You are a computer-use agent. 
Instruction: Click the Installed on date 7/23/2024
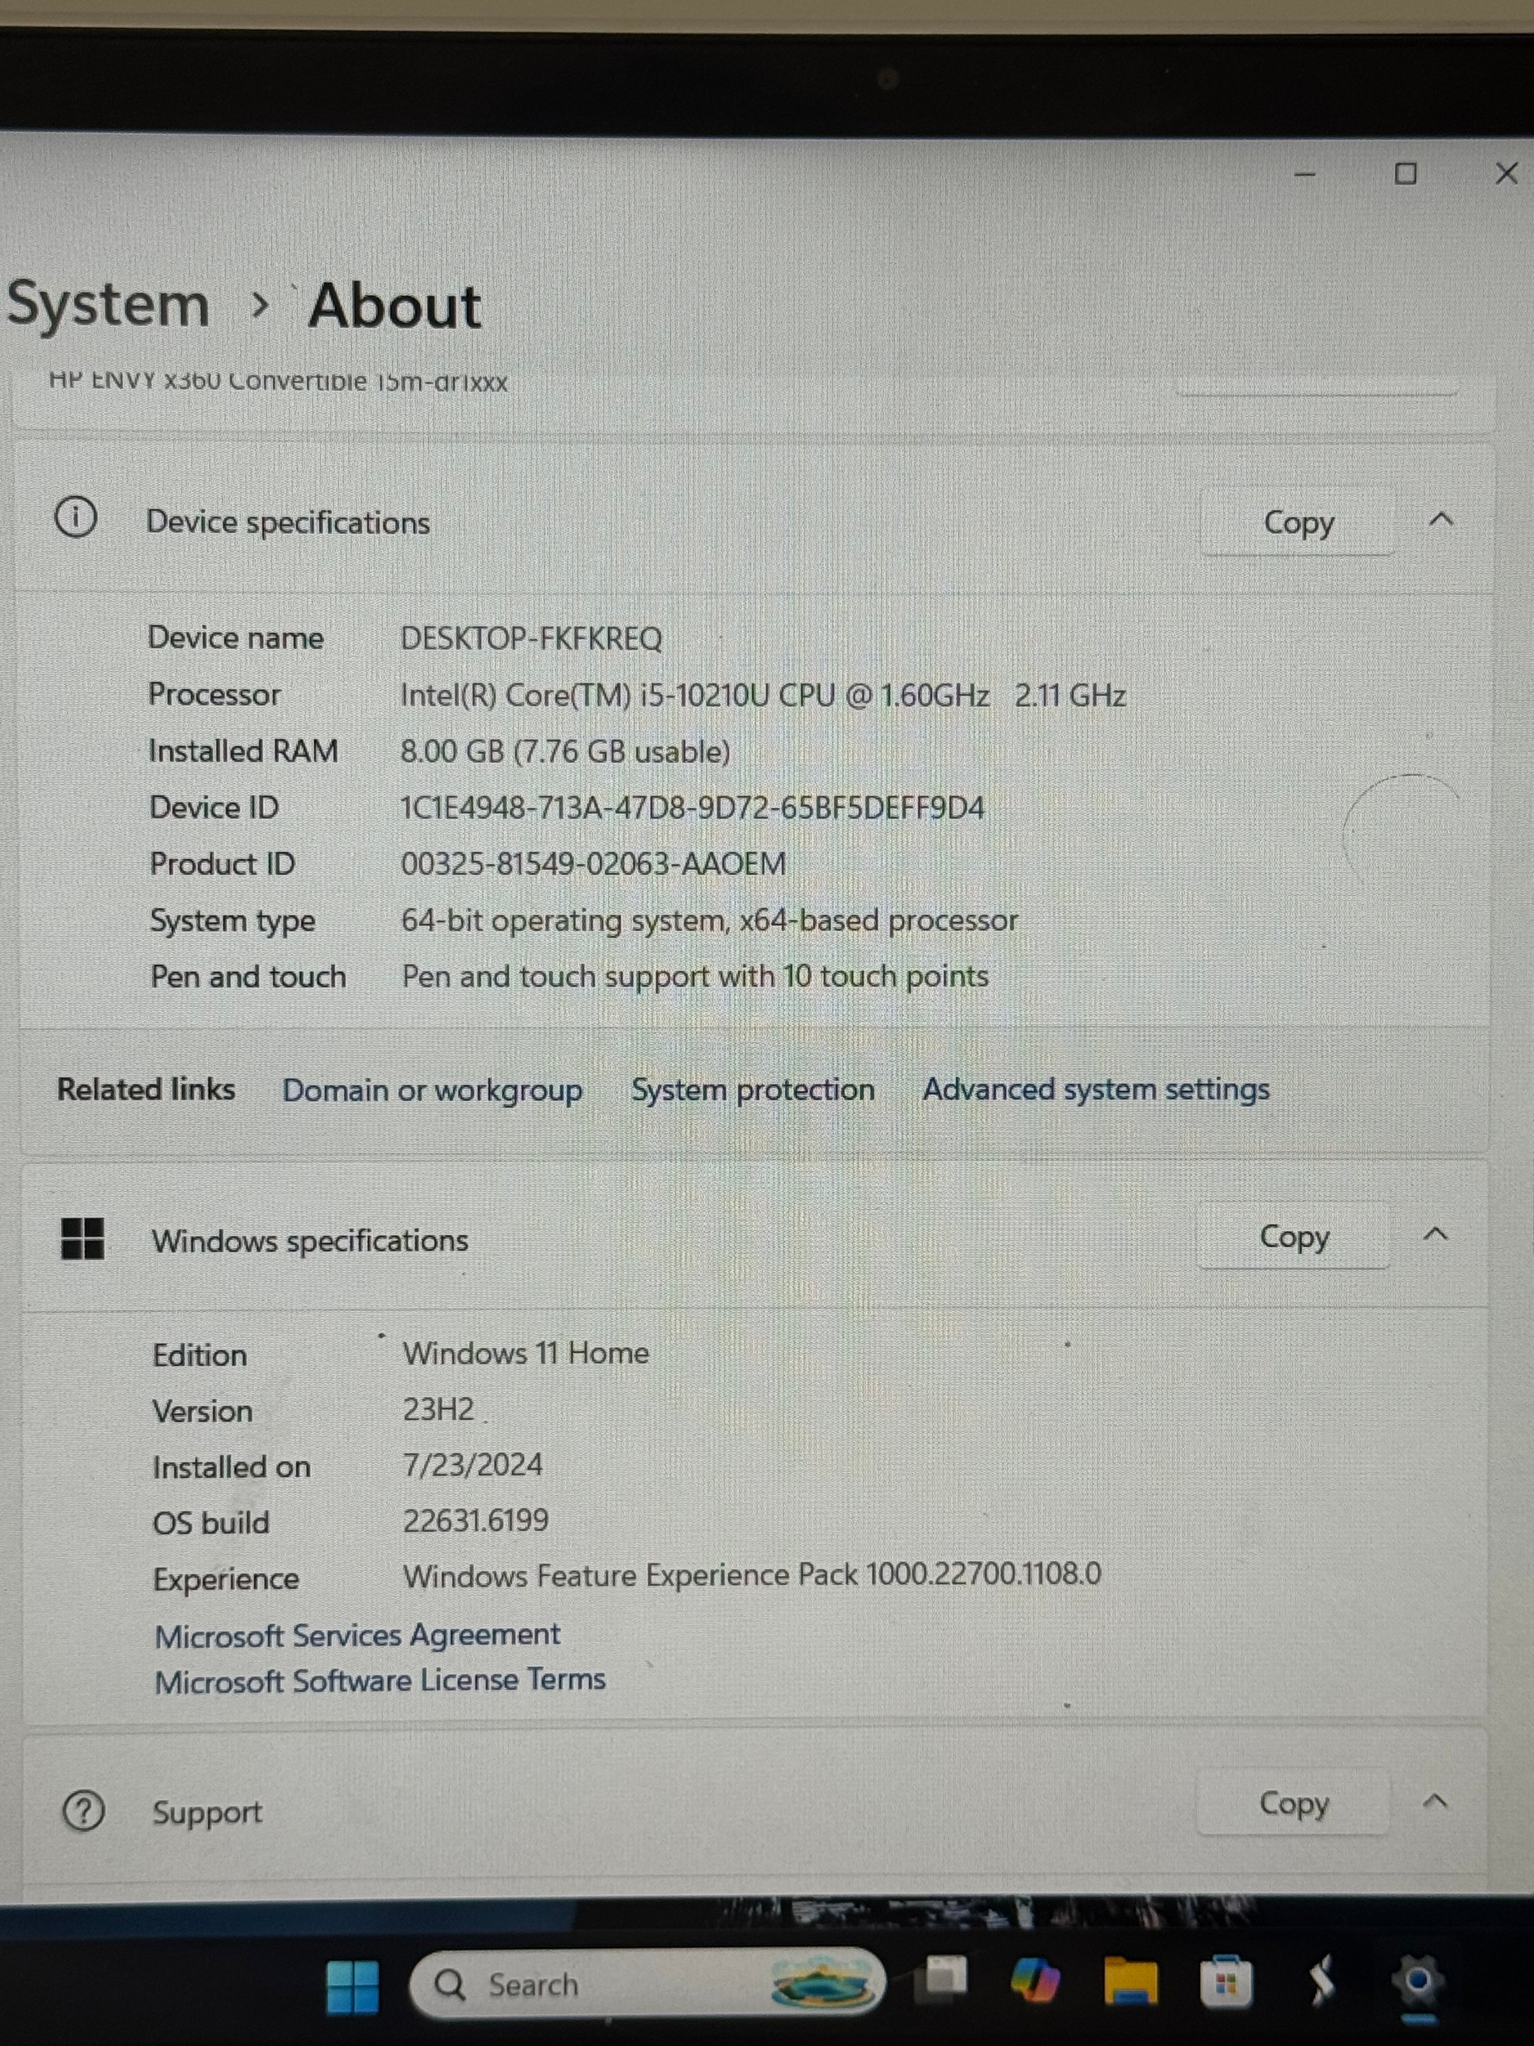coord(472,1465)
